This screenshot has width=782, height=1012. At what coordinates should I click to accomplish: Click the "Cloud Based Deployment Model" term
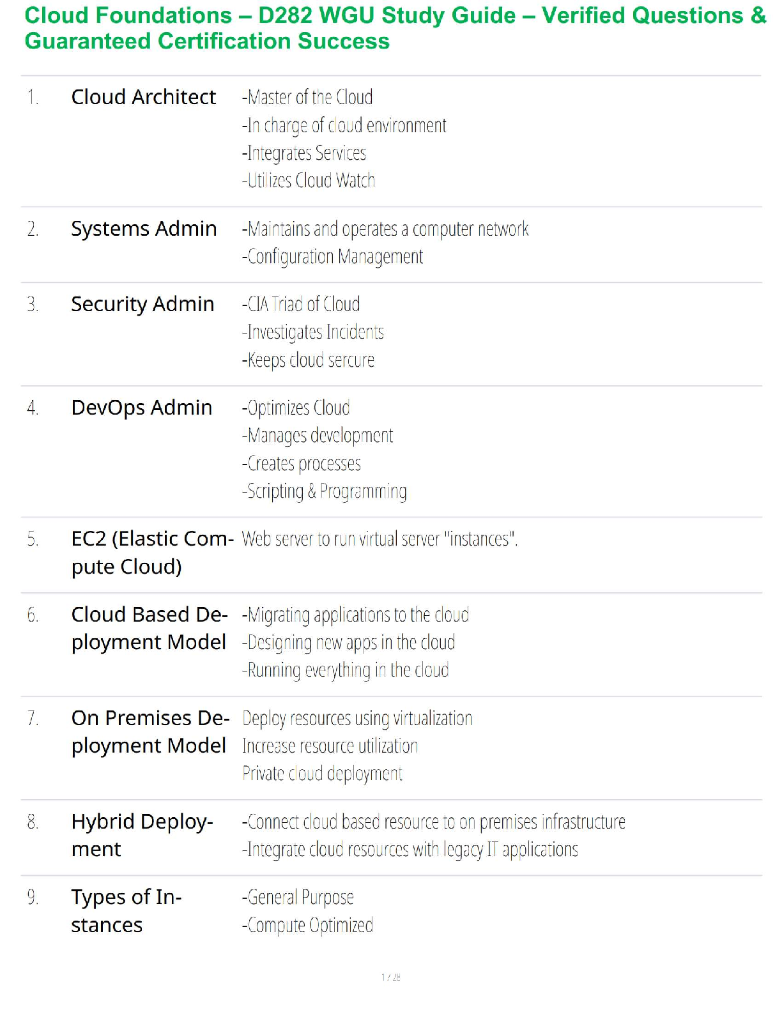[x=149, y=628]
